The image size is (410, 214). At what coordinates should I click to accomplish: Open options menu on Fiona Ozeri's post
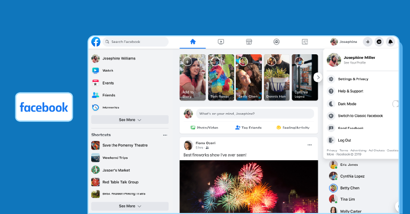[309, 145]
